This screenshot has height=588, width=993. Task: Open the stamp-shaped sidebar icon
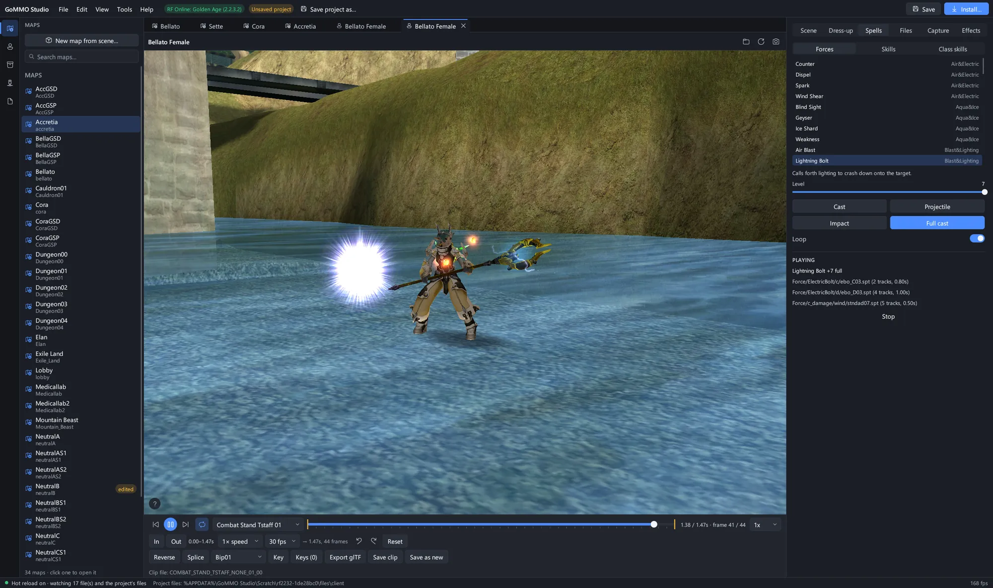click(x=10, y=83)
